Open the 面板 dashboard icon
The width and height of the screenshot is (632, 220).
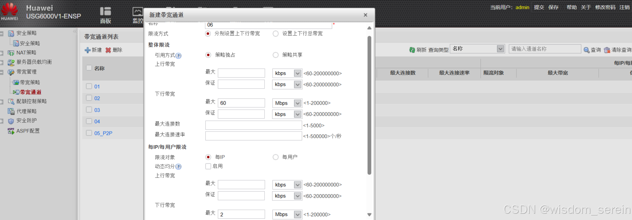point(105,11)
